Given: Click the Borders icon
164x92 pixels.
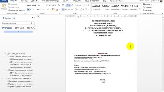Looking at the screenshot, I should pyautogui.click(x=86, y=9).
